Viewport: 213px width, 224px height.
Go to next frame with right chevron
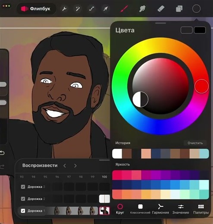pos(75,166)
